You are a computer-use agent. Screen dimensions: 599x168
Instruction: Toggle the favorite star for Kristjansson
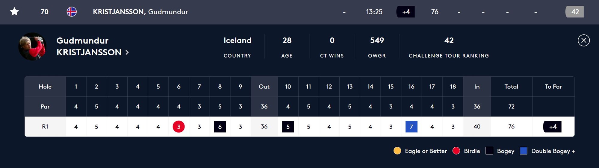click(14, 12)
